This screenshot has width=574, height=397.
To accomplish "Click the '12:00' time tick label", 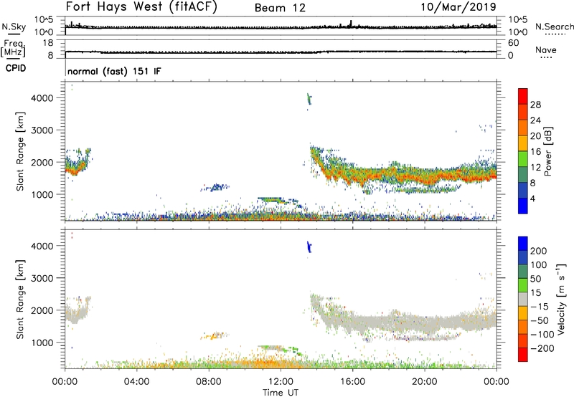I will 281,382.
